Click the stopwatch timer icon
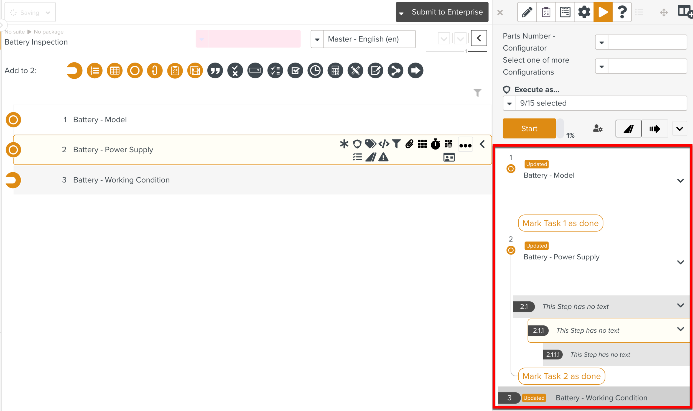 435,144
